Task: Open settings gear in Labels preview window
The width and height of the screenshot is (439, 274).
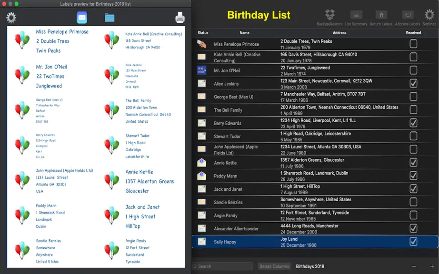Action: [11, 18]
